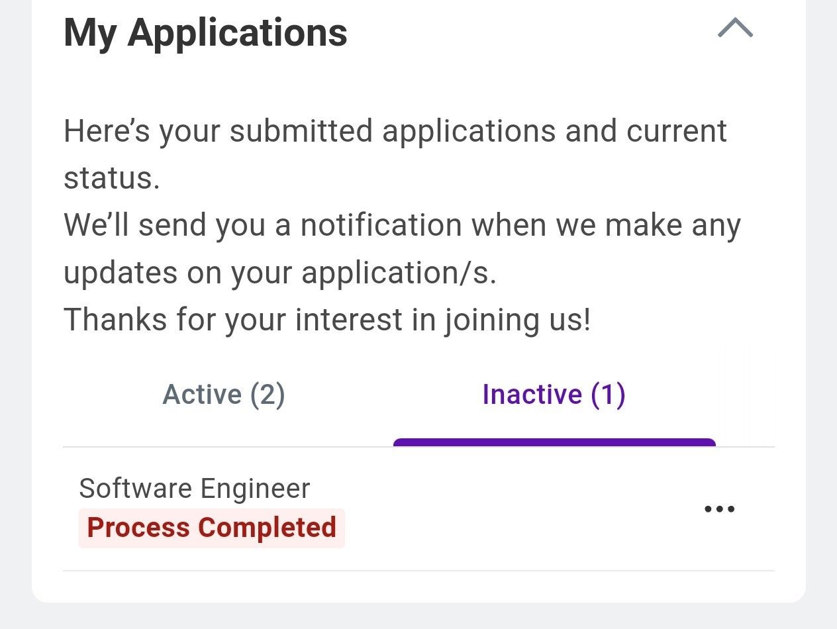Click the word "Engineer" in job title
Image resolution: width=837 pixels, height=629 pixels.
click(254, 489)
